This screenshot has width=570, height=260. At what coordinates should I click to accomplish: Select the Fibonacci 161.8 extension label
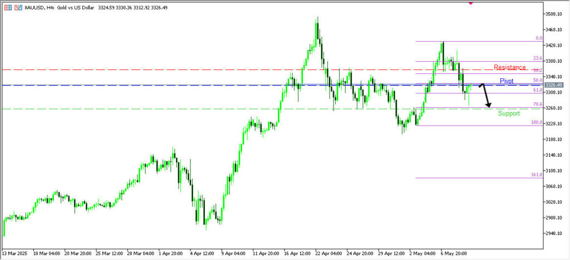pyautogui.click(x=536, y=175)
